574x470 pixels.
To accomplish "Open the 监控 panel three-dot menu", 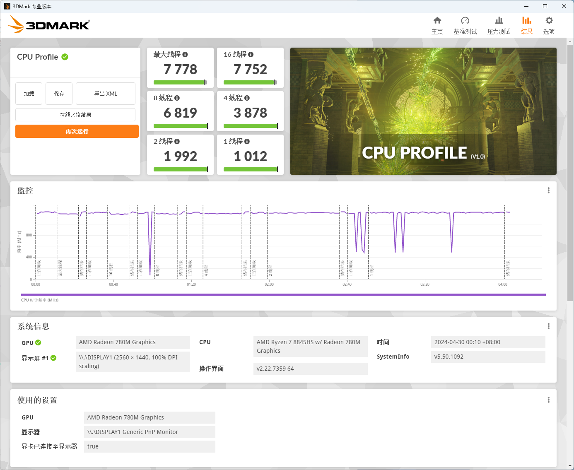I will (548, 190).
